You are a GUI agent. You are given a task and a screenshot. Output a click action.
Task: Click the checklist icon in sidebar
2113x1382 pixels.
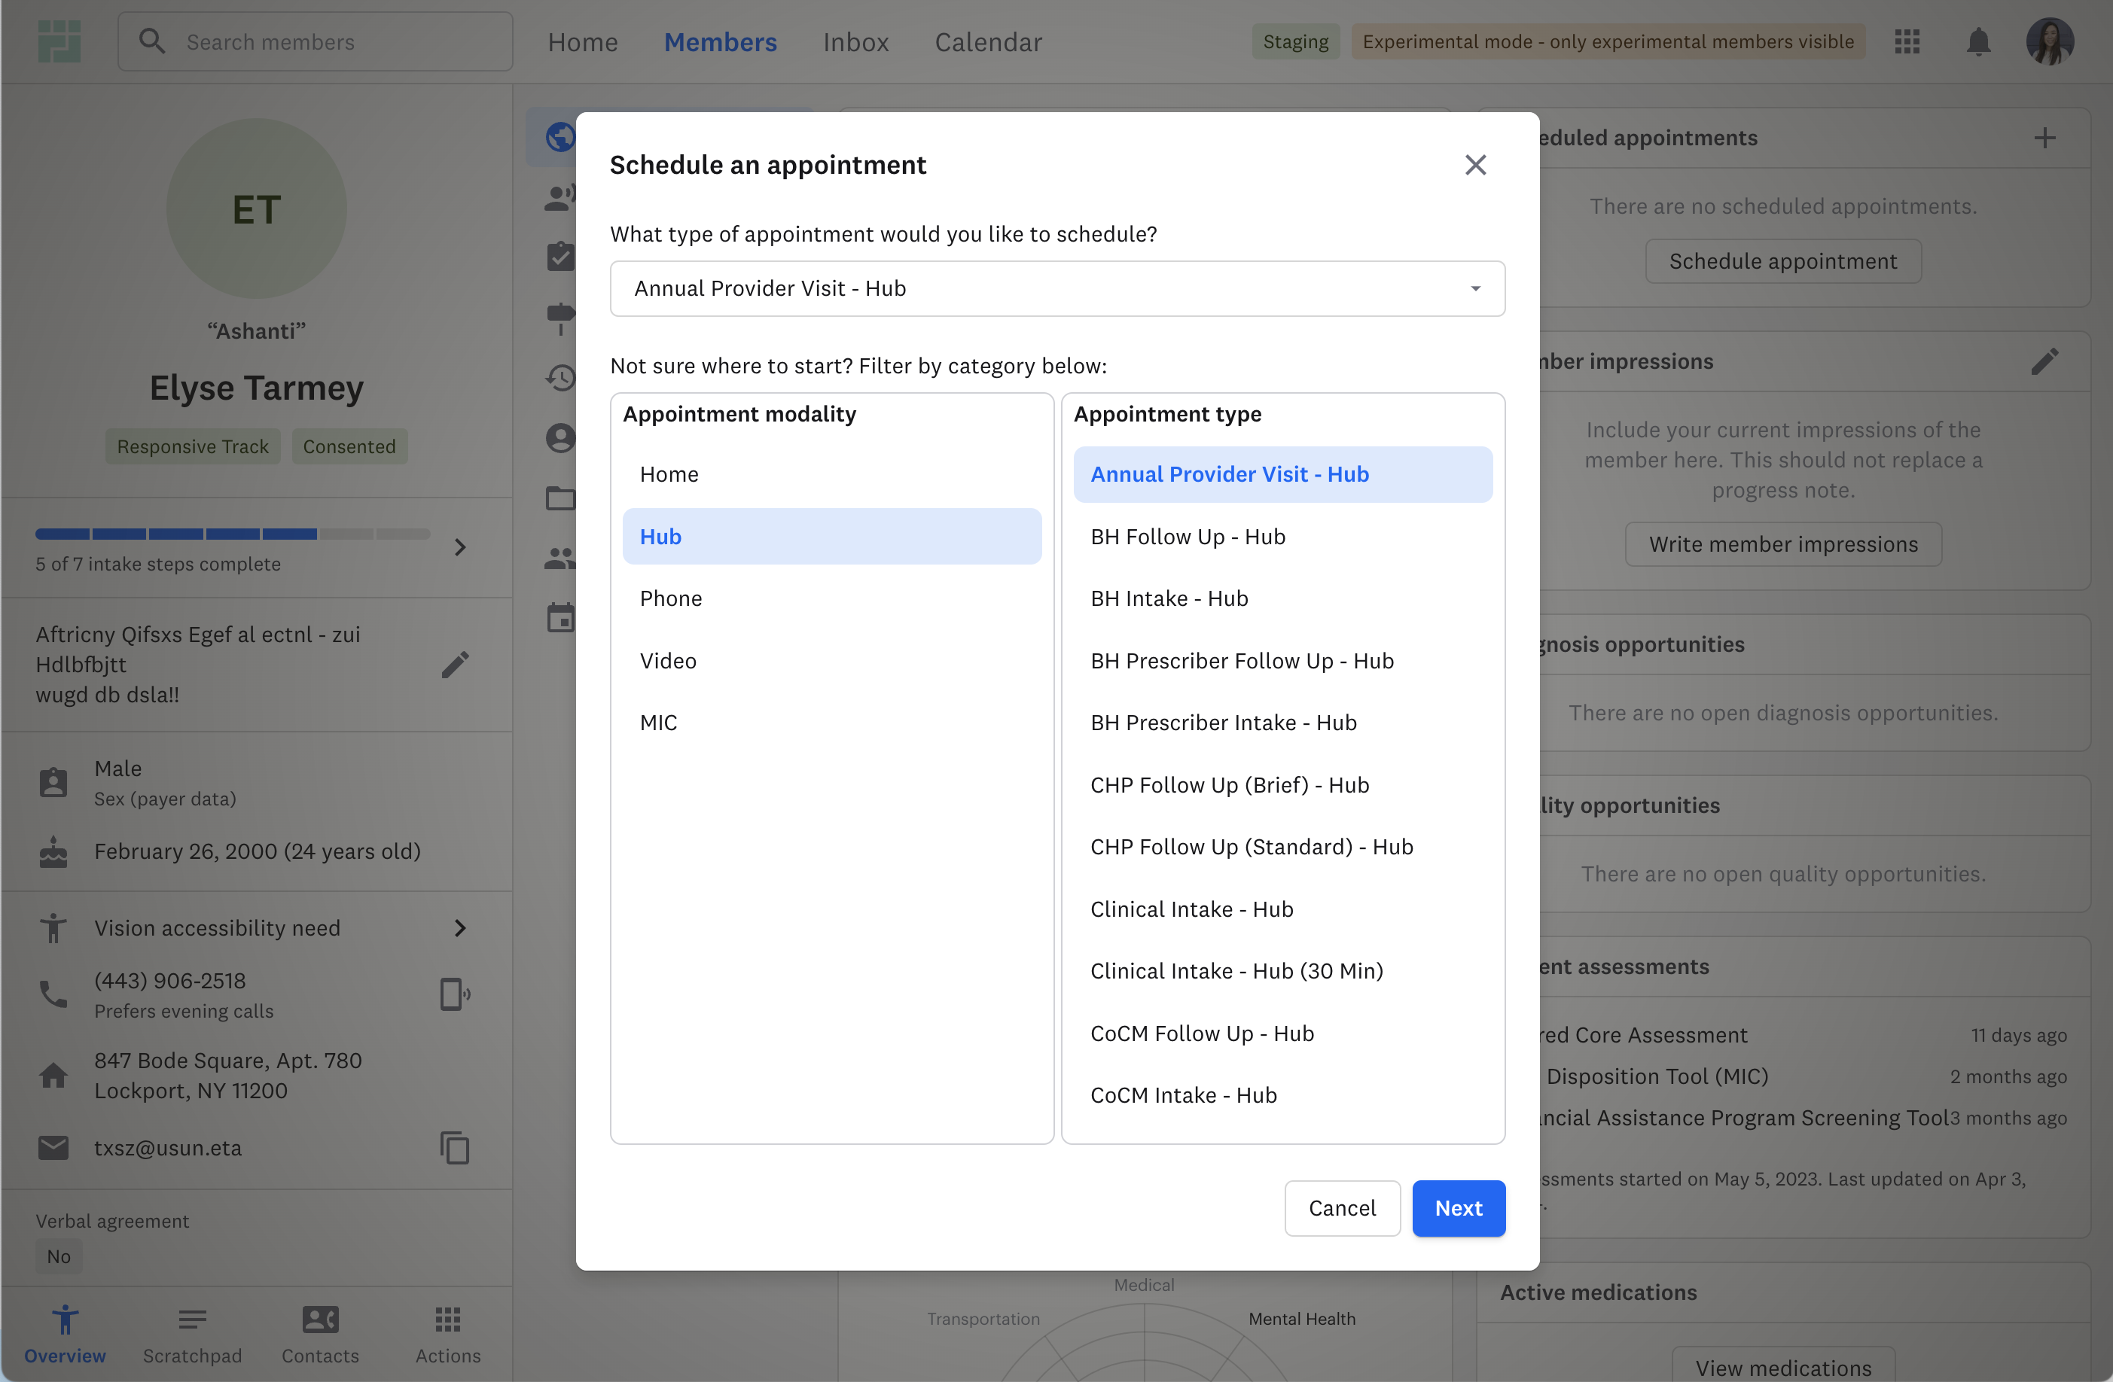coord(560,257)
